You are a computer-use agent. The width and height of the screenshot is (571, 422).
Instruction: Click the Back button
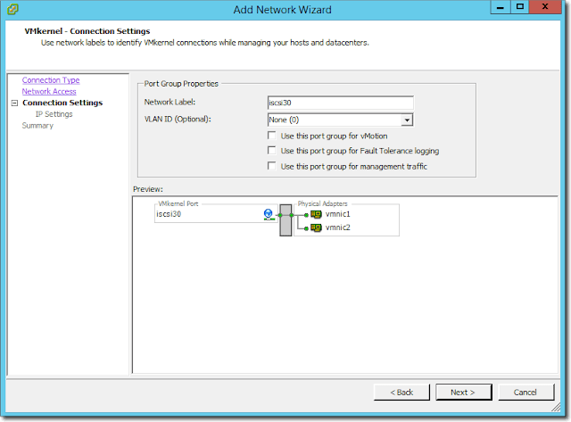point(401,392)
